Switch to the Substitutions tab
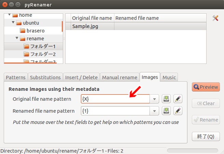The height and width of the screenshot is (154, 224). point(45,77)
